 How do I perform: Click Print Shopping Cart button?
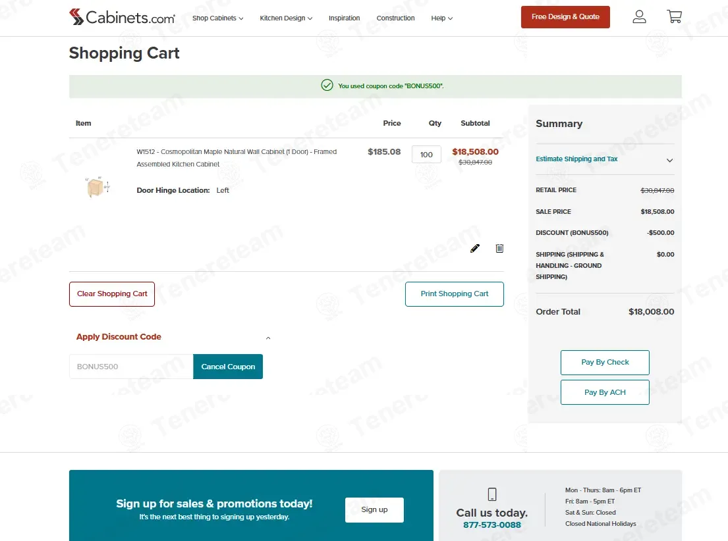pos(454,294)
